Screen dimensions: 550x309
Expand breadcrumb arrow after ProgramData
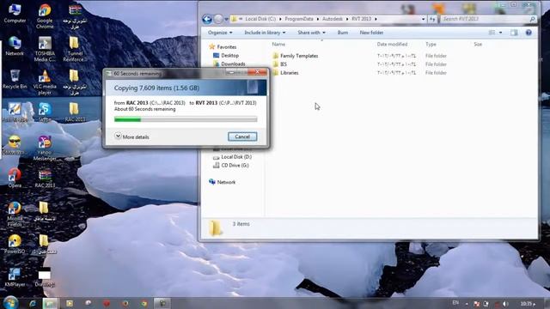(x=318, y=19)
